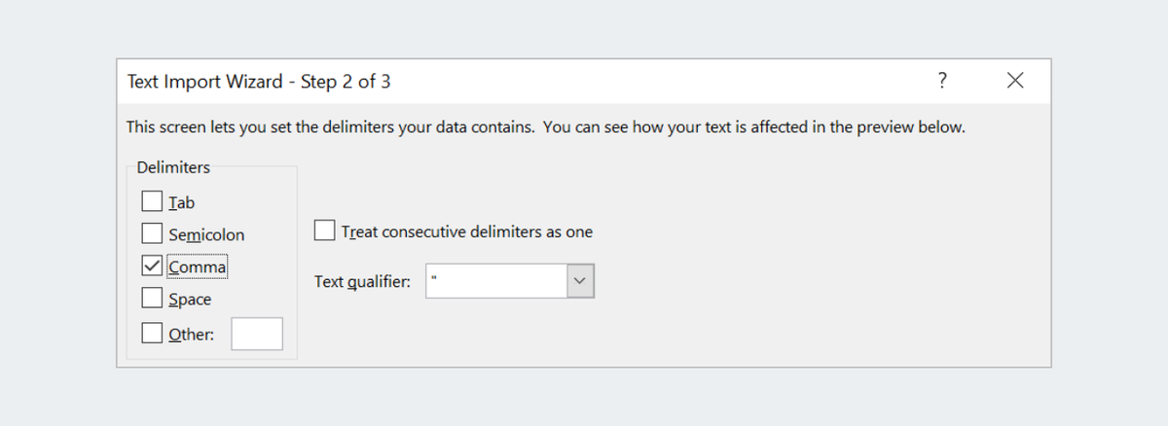Close the Text Import Wizard dialog
The height and width of the screenshot is (426, 1168).
1015,82
